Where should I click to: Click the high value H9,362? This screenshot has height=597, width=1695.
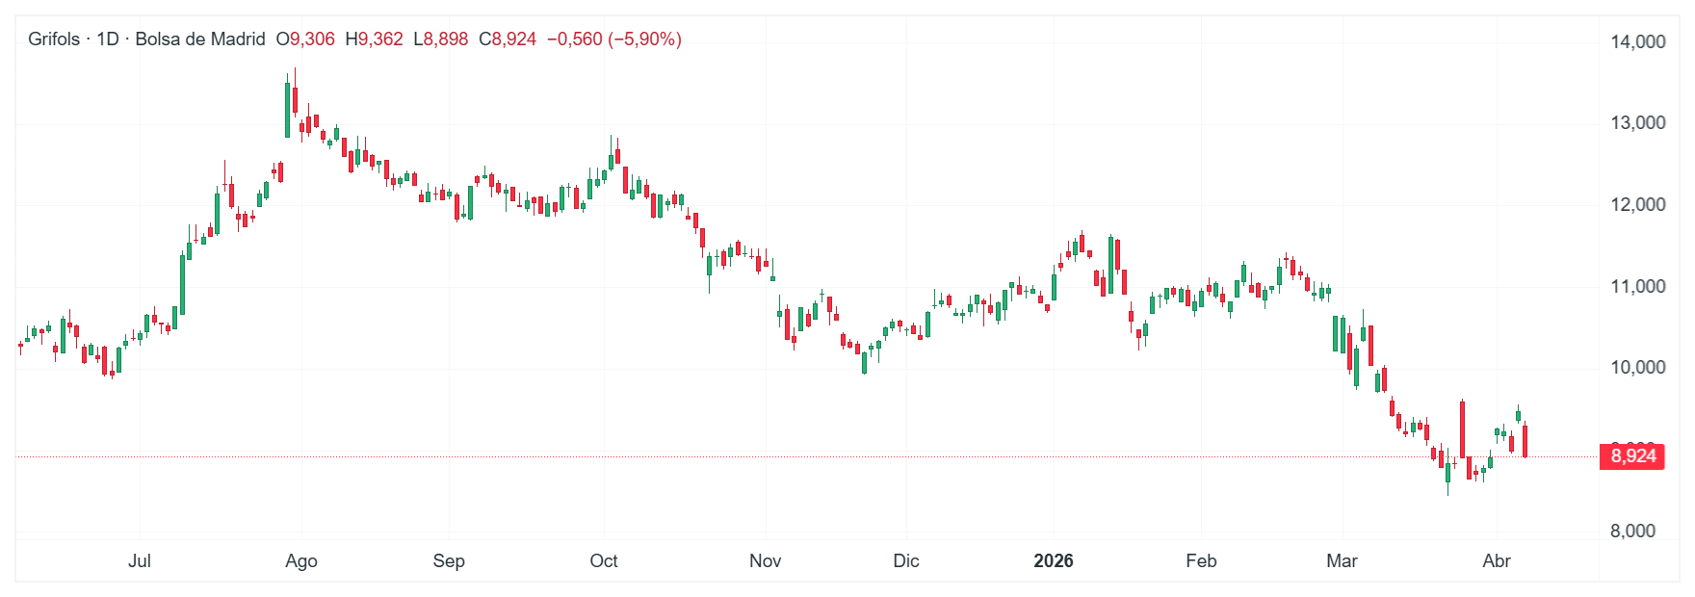coord(374,39)
